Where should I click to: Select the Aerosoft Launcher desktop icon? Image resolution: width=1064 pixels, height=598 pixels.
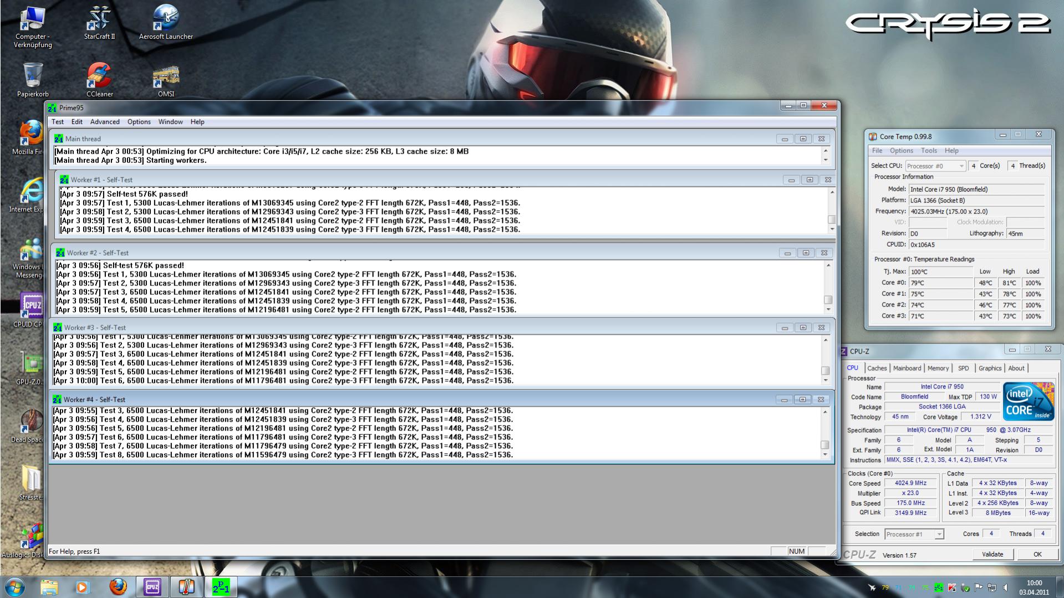pos(166,23)
